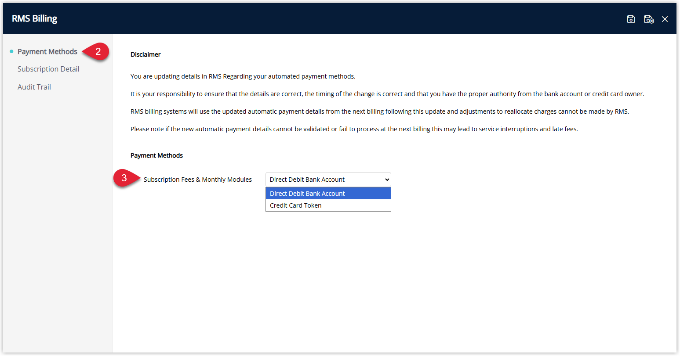Collapse the Subscription Fees payment method dropdown
The height and width of the screenshot is (356, 680).
tap(328, 180)
